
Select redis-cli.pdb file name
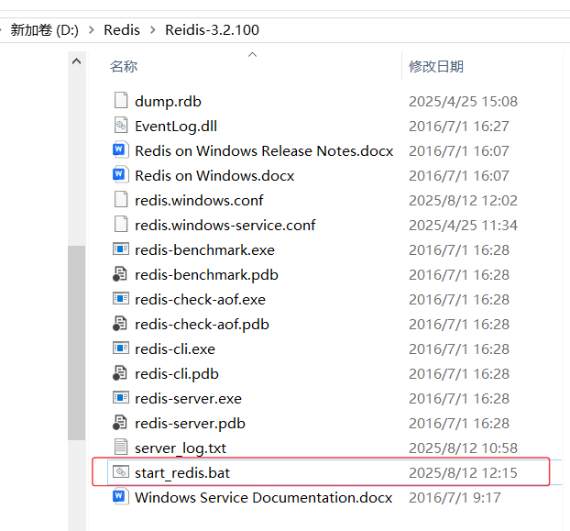click(177, 373)
